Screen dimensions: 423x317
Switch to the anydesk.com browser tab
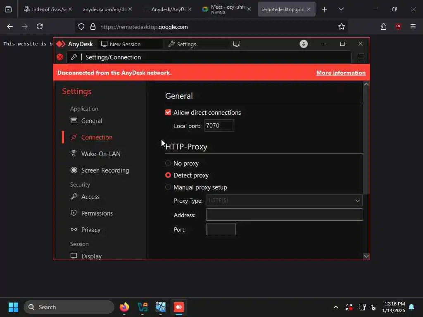pos(107,9)
